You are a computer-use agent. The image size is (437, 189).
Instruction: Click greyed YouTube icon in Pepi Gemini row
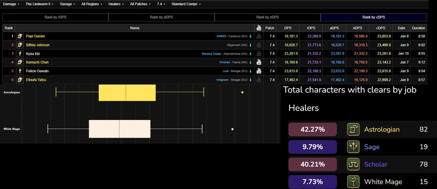coord(259,36)
